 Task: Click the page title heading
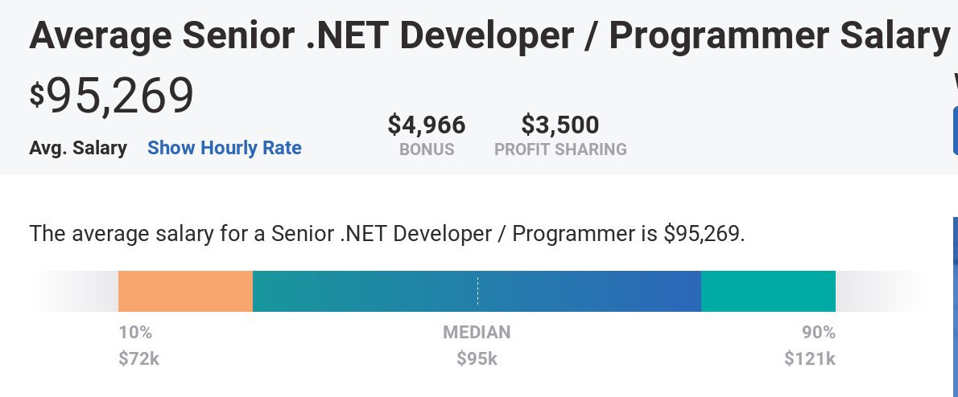pos(489,35)
